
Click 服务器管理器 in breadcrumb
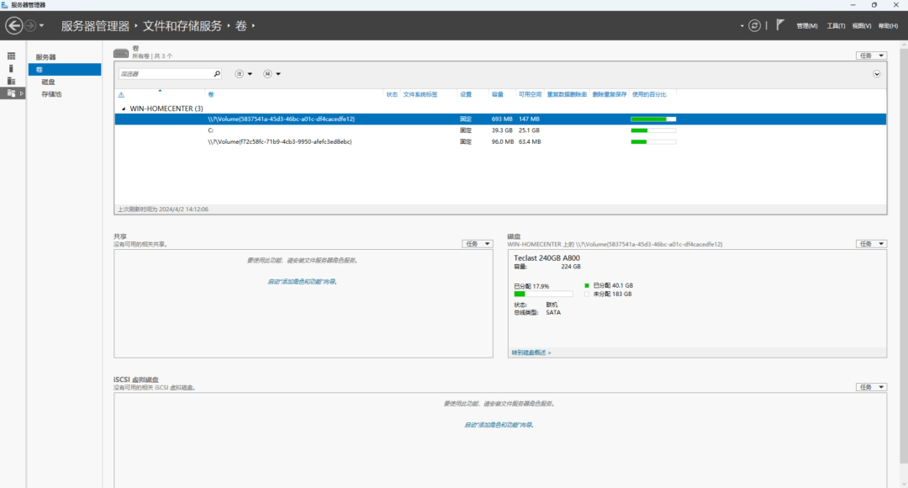[95, 26]
